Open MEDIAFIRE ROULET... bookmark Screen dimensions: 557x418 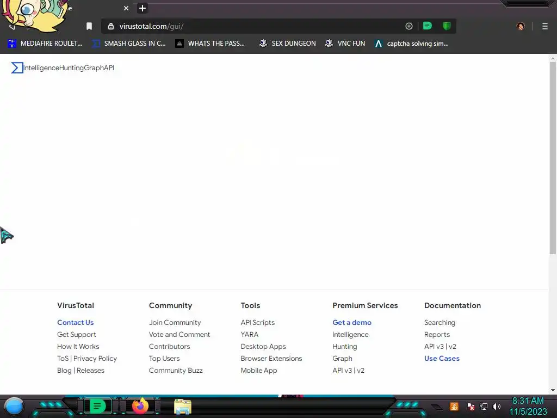pos(45,44)
